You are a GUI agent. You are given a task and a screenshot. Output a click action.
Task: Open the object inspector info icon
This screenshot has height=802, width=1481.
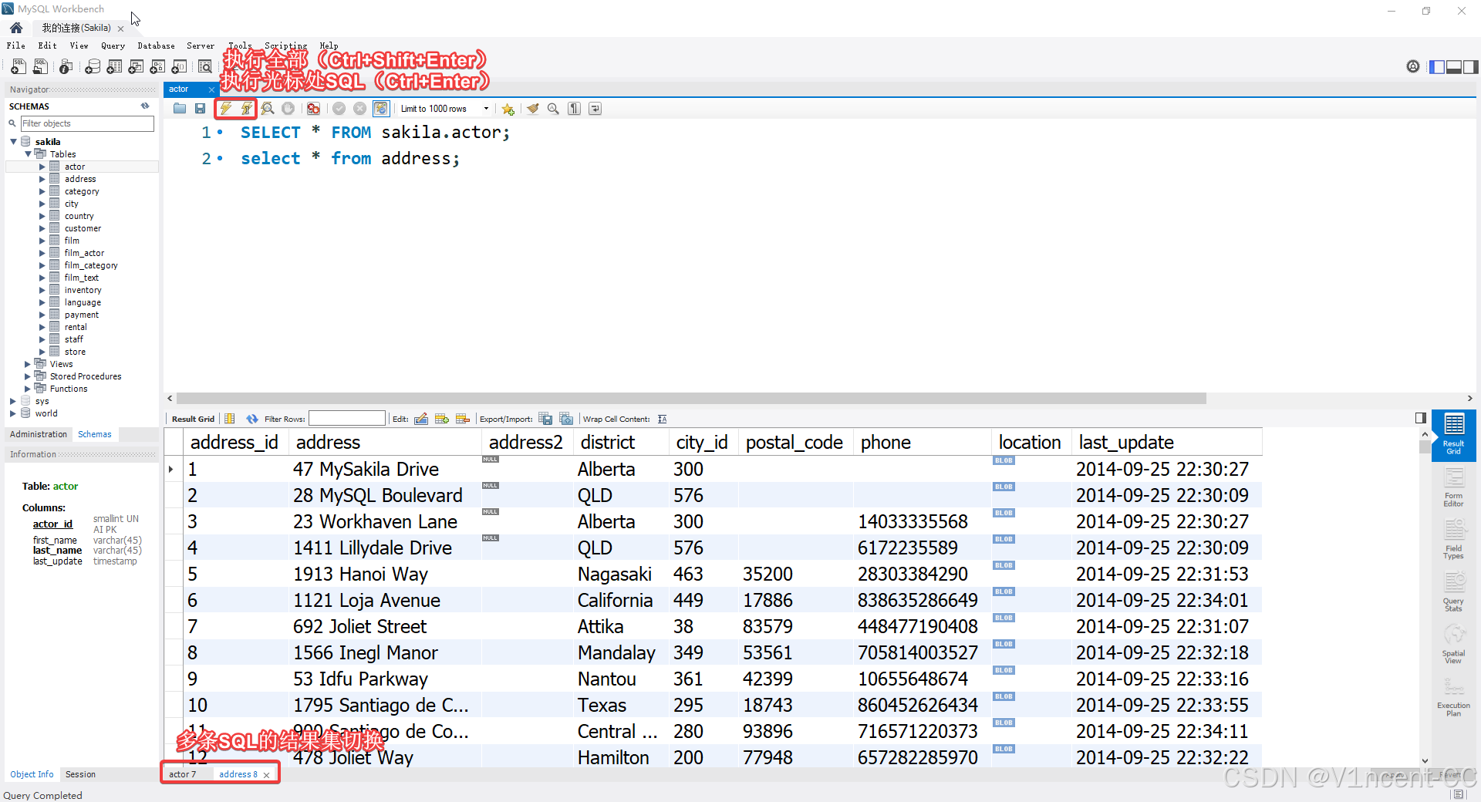click(x=66, y=67)
